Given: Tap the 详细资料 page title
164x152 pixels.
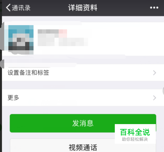Looking at the screenshot, I should click(83, 8).
